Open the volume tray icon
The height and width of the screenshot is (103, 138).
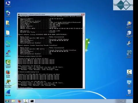(x=124, y=101)
